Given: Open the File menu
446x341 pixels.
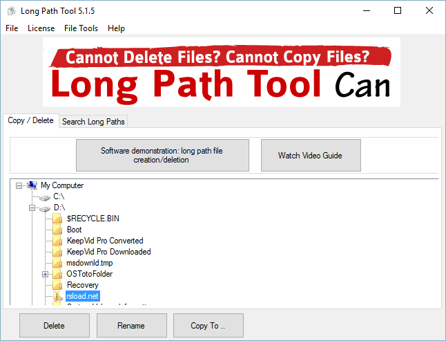Looking at the screenshot, I should tap(12, 28).
